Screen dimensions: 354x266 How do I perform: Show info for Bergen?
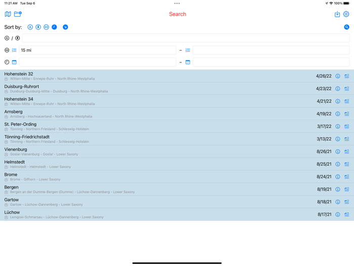(337, 189)
